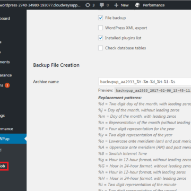Select the highlighted BackWPup sidebar menu
This screenshot has height=191, width=191.
[13, 138]
